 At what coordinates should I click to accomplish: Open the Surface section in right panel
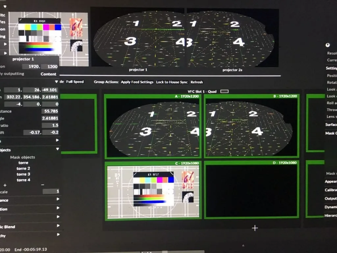pos(331,125)
